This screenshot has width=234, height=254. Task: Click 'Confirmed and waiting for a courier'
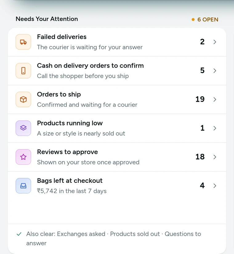87,105
